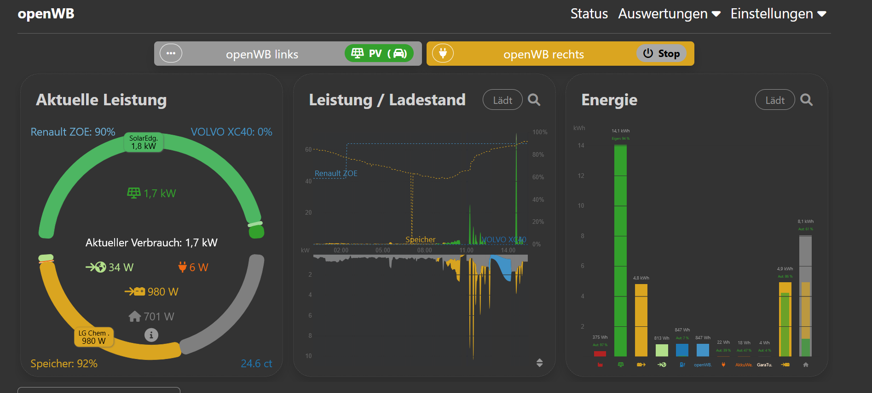Click the openWB. label under Energie chart

coord(703,365)
